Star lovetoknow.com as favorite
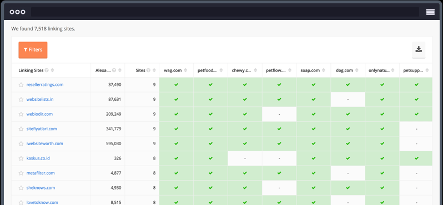The width and height of the screenshot is (443, 205). tap(21, 202)
